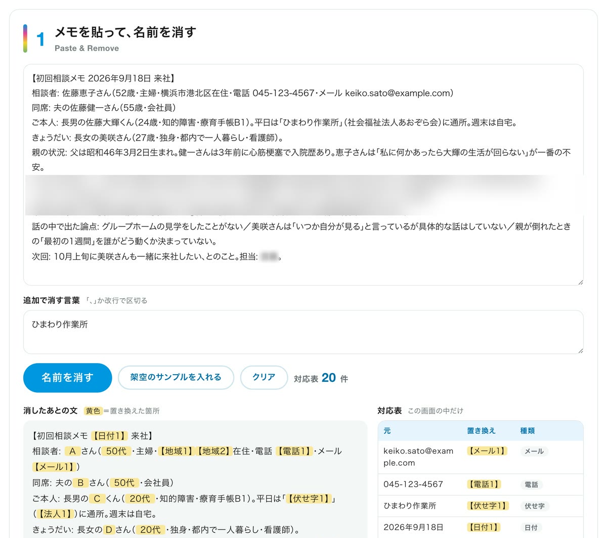Click 【メール1】 in the mapping table
Viewport: 607px width, 538px height.
coord(486,451)
